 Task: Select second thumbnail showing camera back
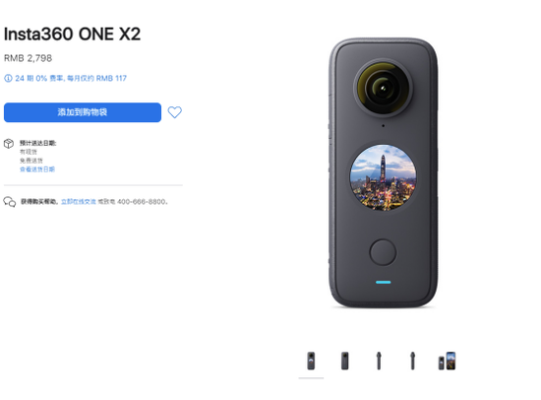tap(344, 361)
